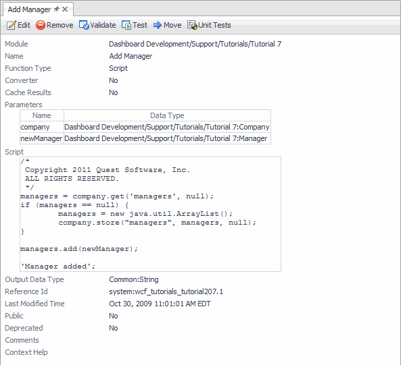
Task: Click the Validate checkmark icon
Action: click(x=84, y=25)
